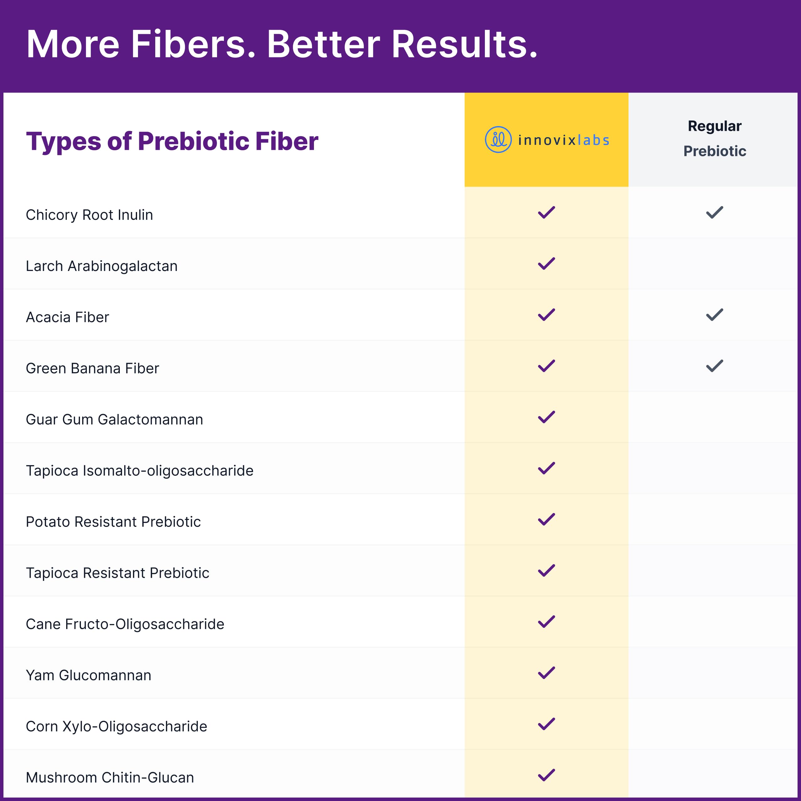The height and width of the screenshot is (801, 801).
Task: Click the innovixlabs checkmark for Guar Gum Galactomannan
Action: point(546,417)
